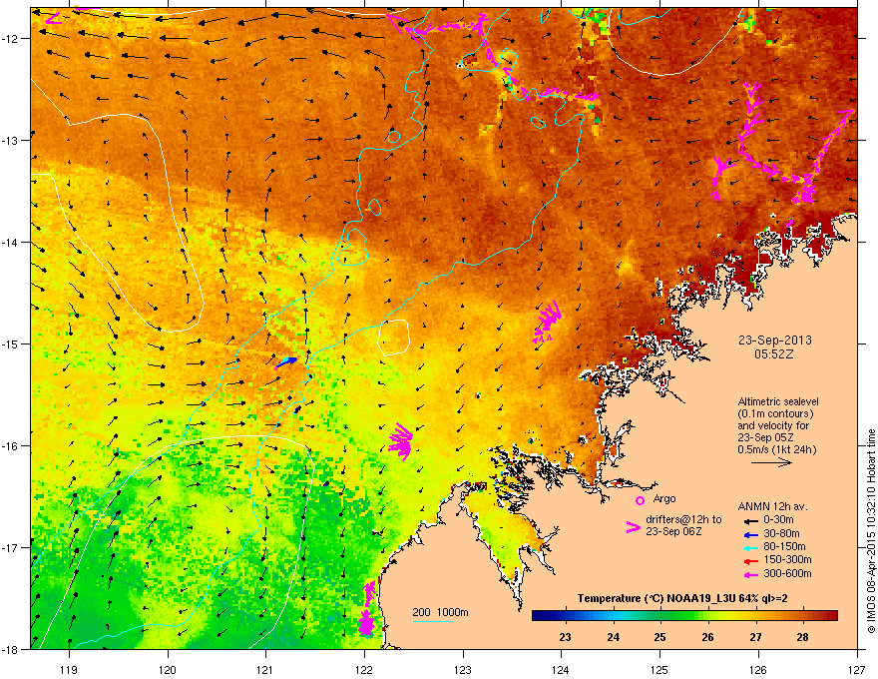Viewport: 878px width, 679px height.
Task: Click the '23-Sep 05Z' caption line
Action: 765,438
